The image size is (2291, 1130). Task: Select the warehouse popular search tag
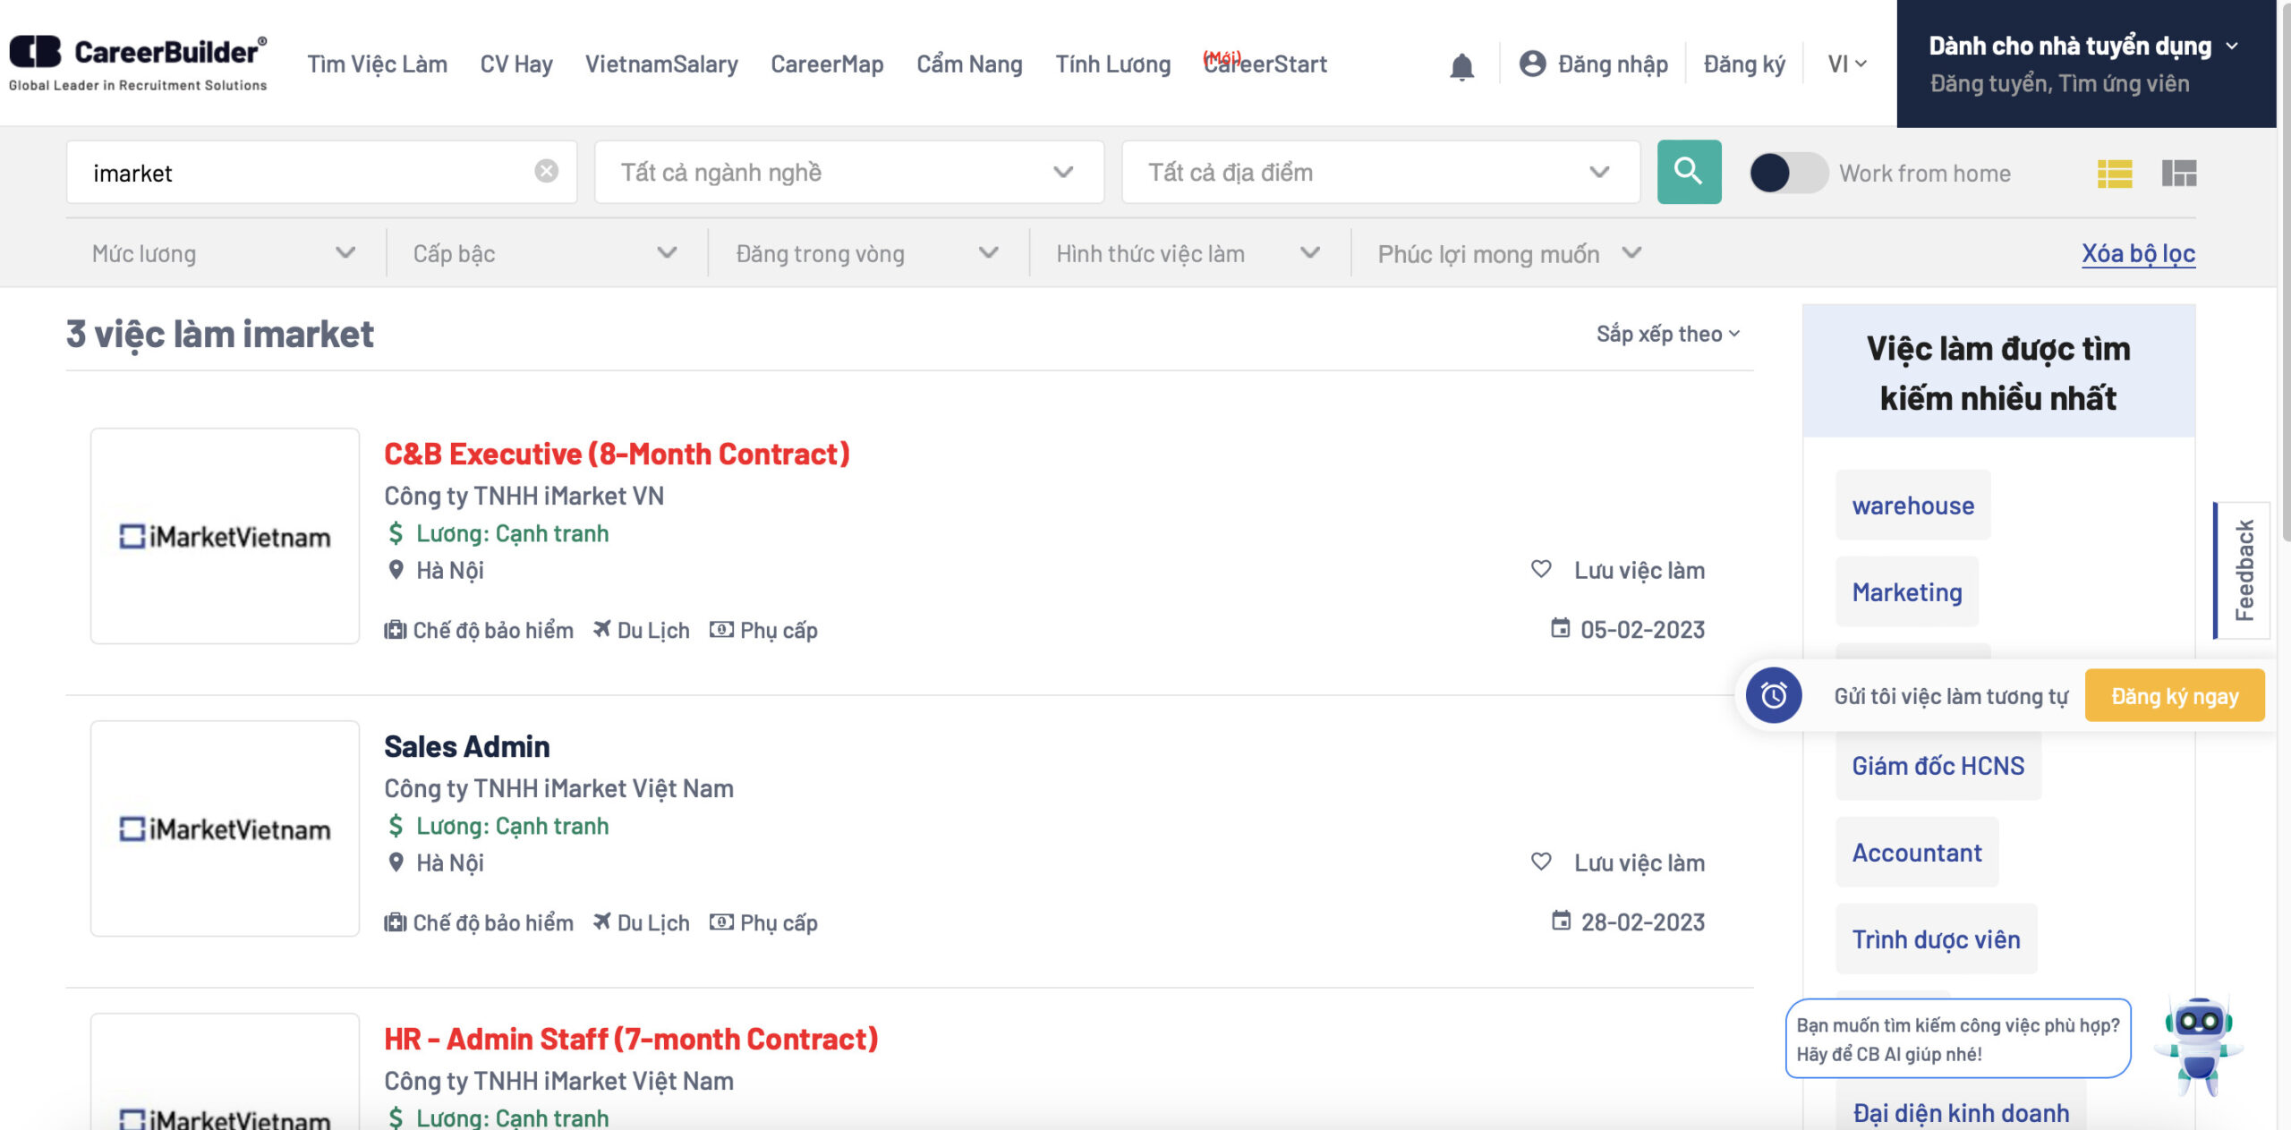point(1912,506)
